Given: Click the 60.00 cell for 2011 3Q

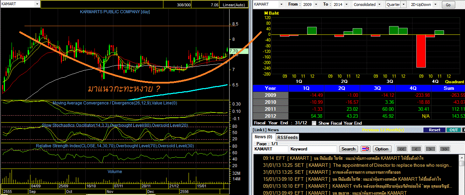Looking at the screenshot, I should pyautogui.click(x=377, y=109).
